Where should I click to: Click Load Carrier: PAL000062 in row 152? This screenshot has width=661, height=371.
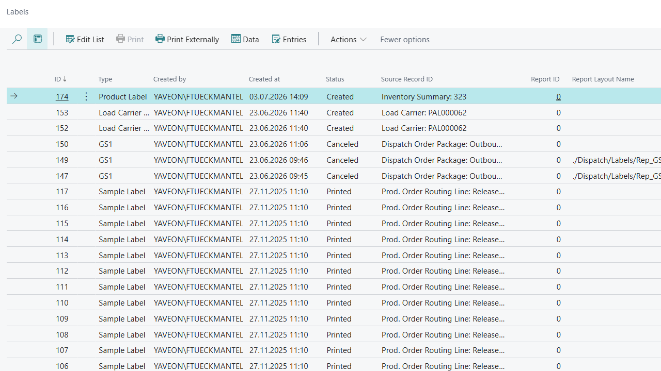pos(424,128)
